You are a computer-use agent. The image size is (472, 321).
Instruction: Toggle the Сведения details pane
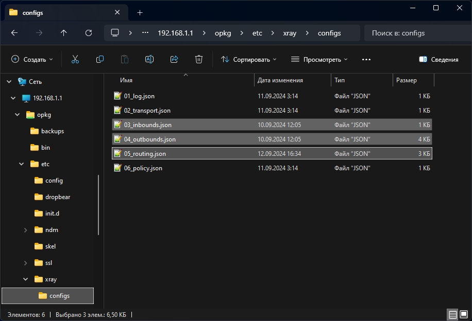point(439,60)
